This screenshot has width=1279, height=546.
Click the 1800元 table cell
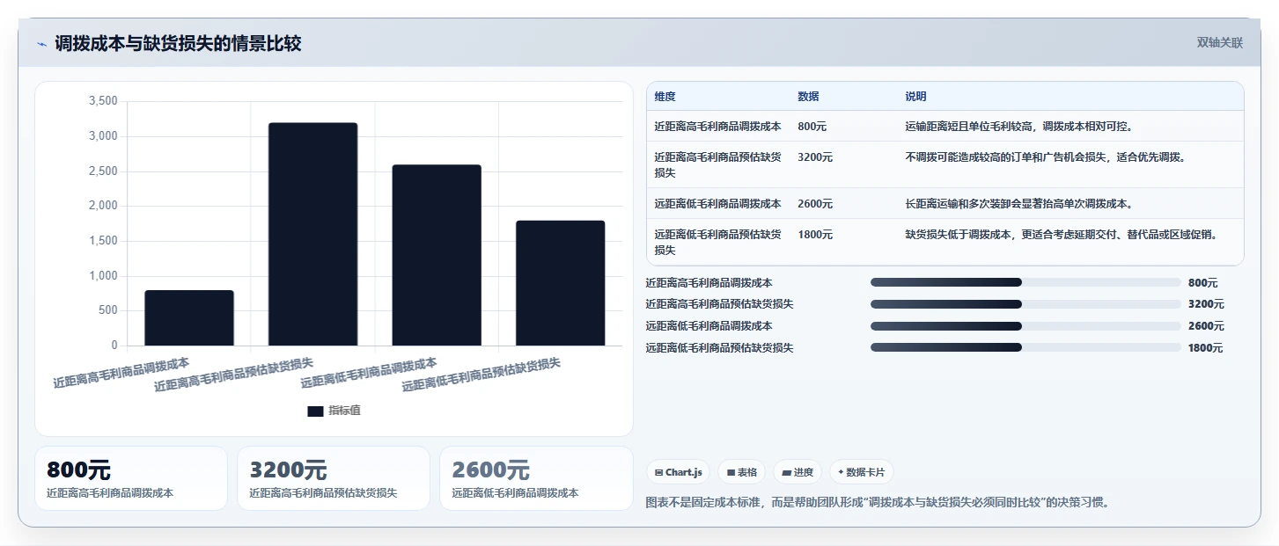coord(815,235)
